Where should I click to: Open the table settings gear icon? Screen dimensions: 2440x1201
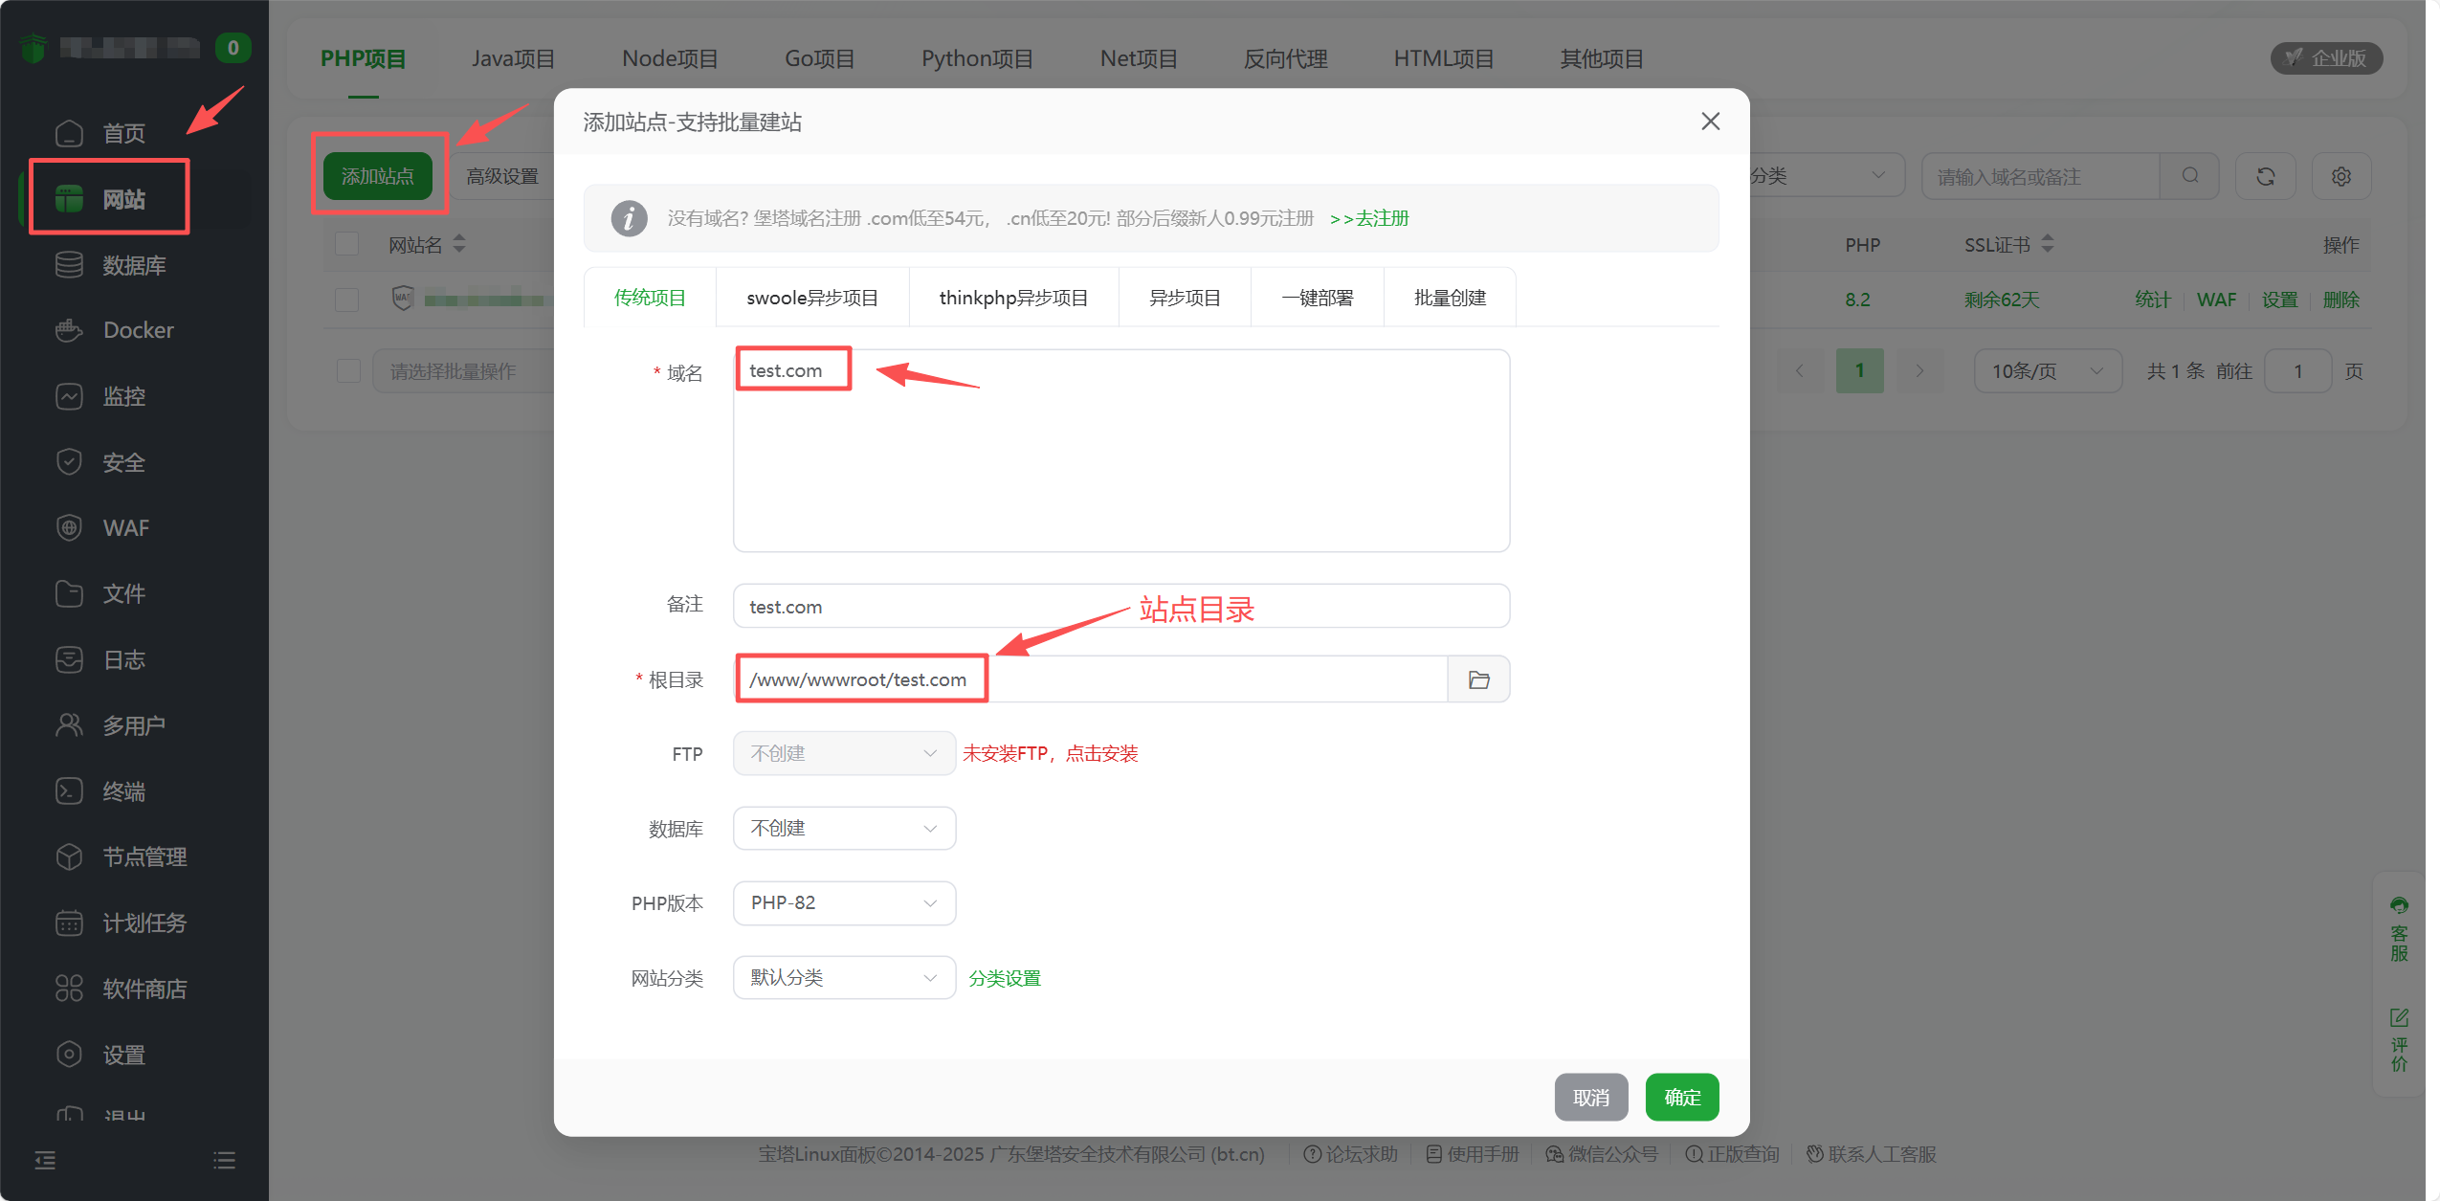2340,176
